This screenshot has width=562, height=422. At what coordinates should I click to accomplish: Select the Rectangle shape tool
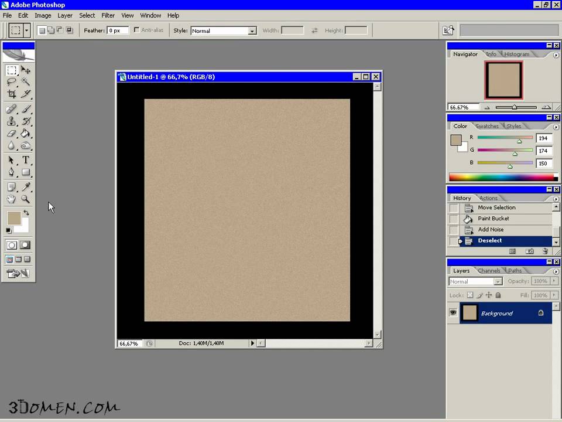[x=25, y=172]
